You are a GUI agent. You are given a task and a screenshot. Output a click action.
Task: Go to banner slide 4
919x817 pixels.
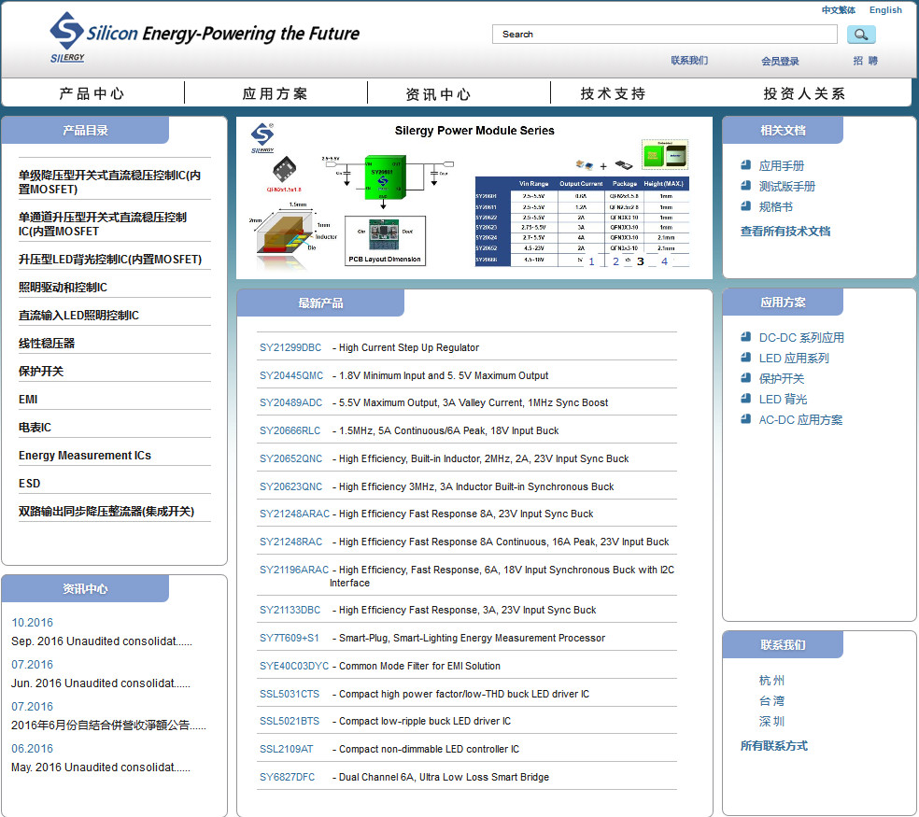click(x=665, y=261)
